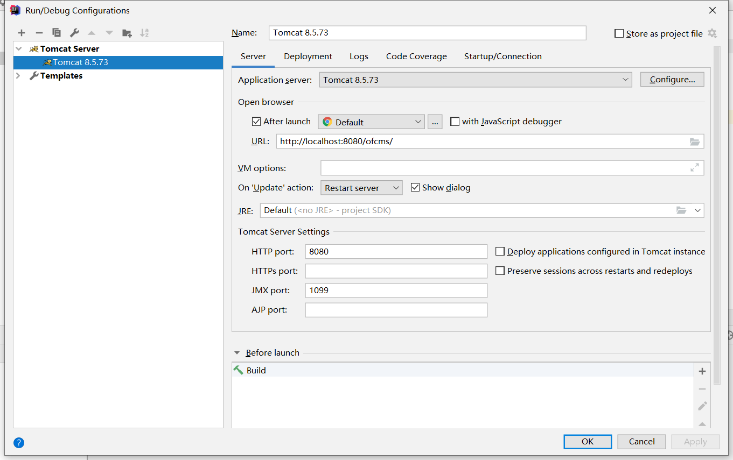Click the HTTP port field

[x=396, y=251]
